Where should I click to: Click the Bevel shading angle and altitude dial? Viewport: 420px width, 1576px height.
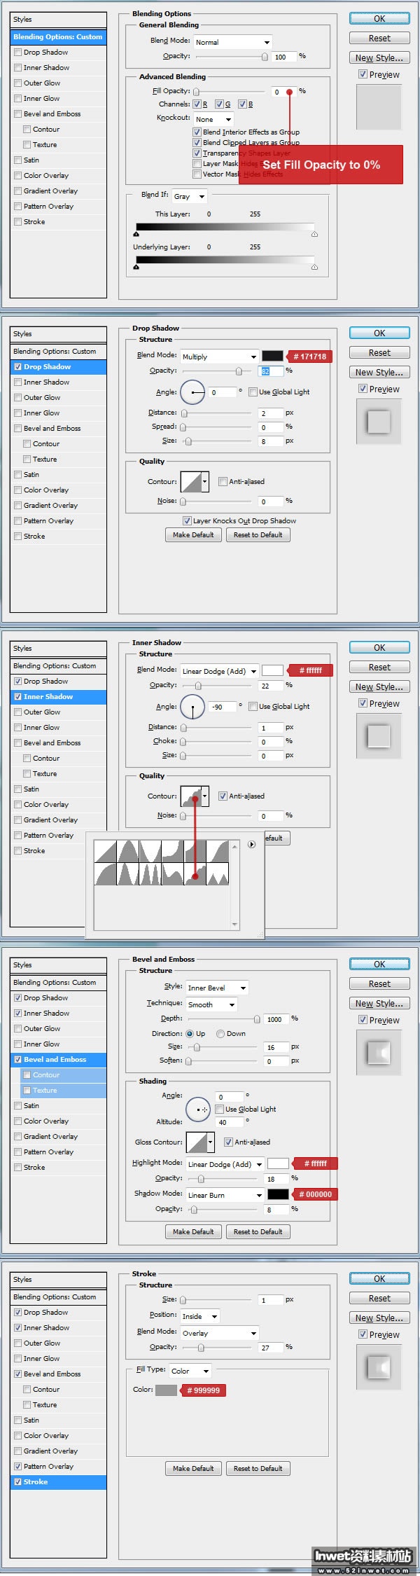click(197, 1109)
